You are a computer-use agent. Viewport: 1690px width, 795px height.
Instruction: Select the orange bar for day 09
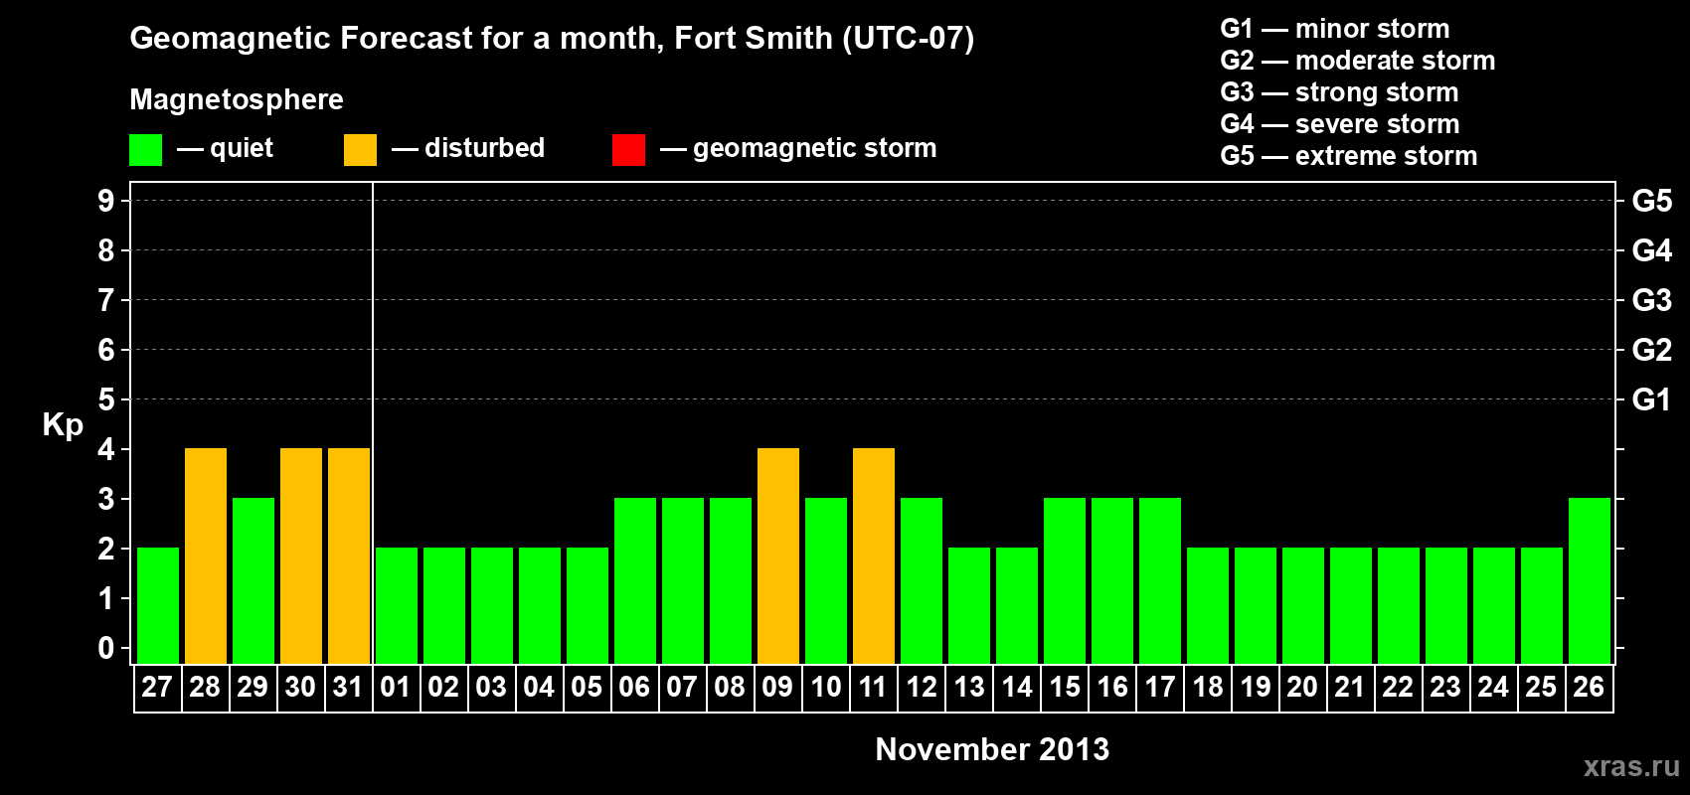pyautogui.click(x=778, y=556)
